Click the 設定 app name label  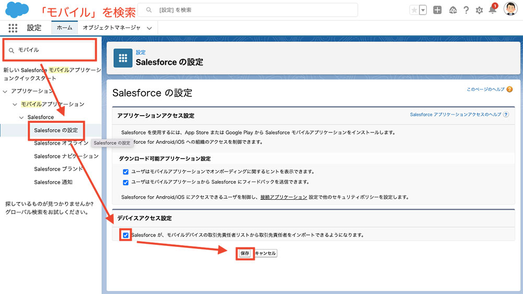[34, 28]
